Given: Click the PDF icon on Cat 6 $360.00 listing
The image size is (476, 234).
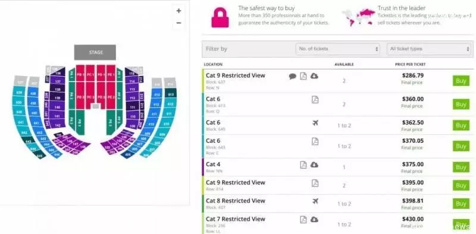Looking at the screenshot, I should [x=315, y=99].
